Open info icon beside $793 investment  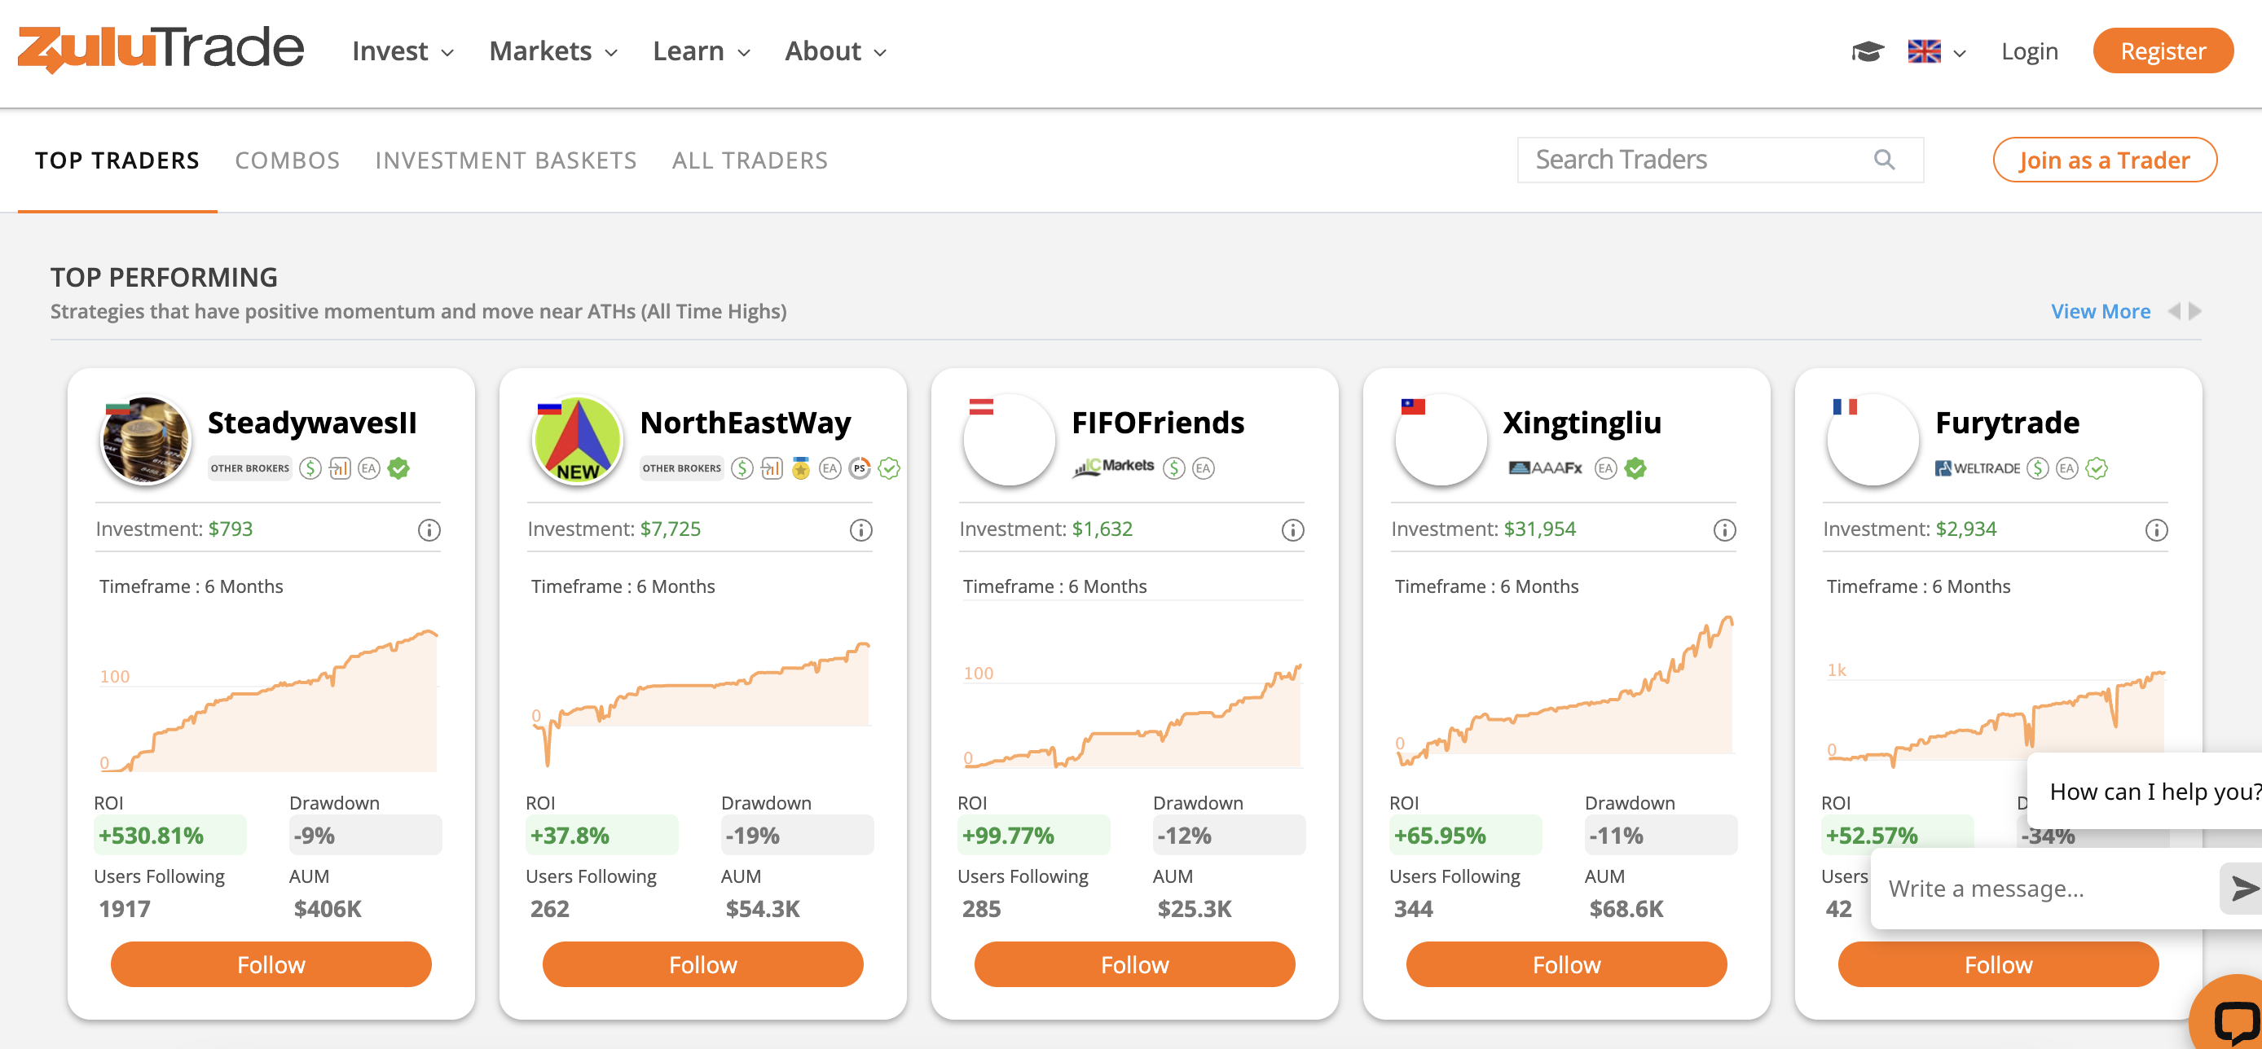coord(429,529)
